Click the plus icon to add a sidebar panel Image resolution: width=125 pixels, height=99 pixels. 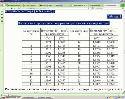[2, 24]
